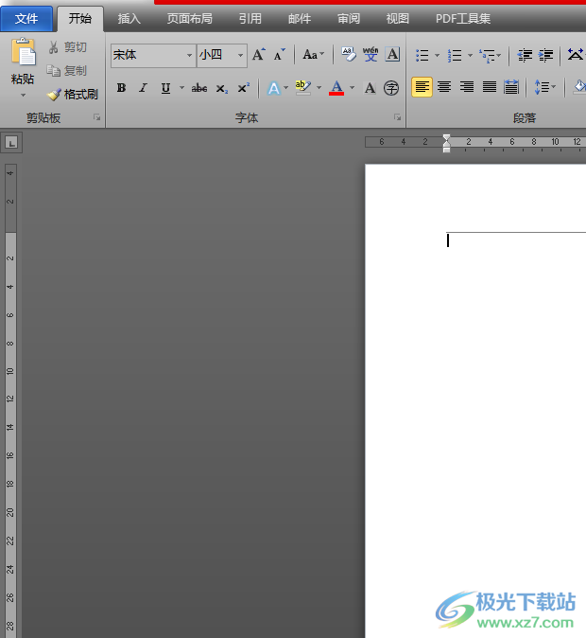This screenshot has height=638, width=586.
Task: Switch to the 审阅 (Review) tab
Action: 349,19
